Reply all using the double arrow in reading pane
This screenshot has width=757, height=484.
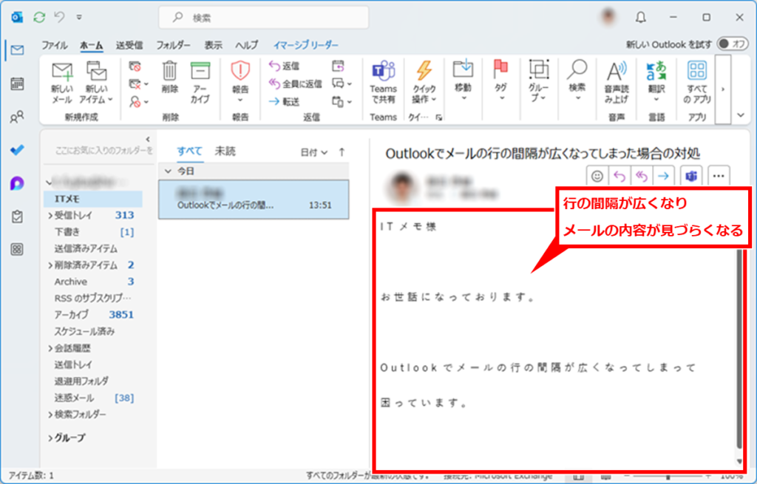click(x=642, y=176)
